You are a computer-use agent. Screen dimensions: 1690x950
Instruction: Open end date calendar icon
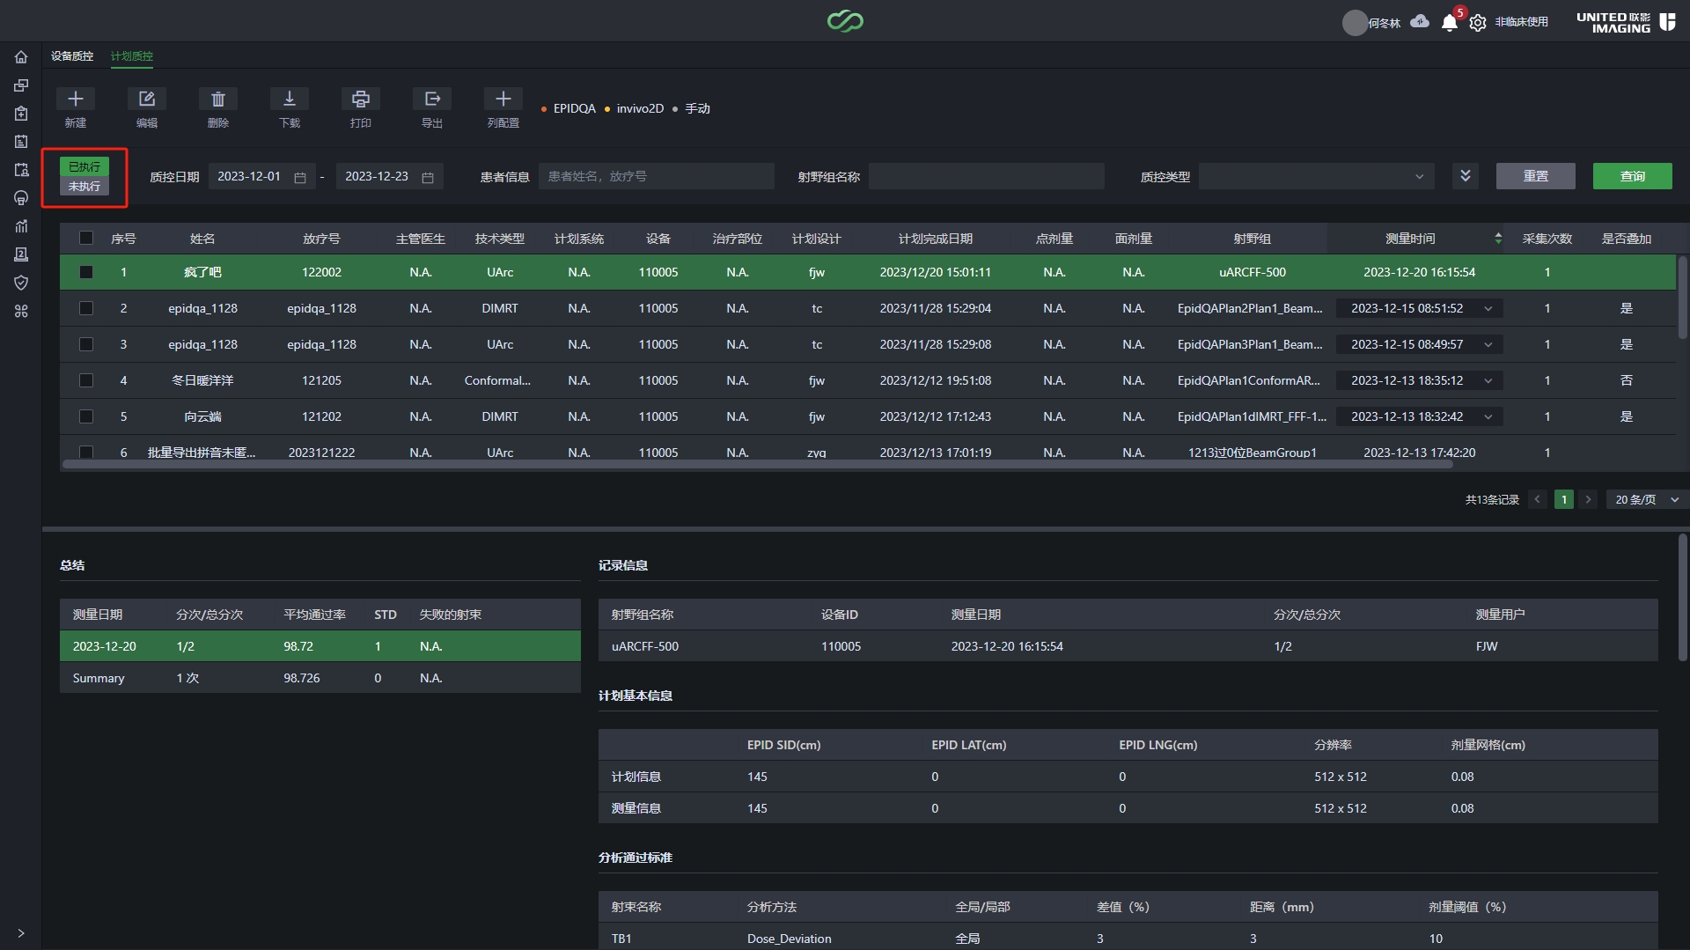pyautogui.click(x=428, y=177)
